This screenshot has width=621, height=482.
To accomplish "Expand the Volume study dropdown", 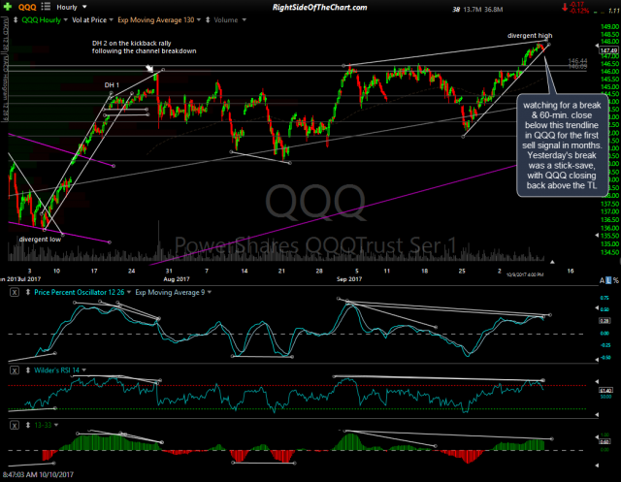I will (x=244, y=19).
